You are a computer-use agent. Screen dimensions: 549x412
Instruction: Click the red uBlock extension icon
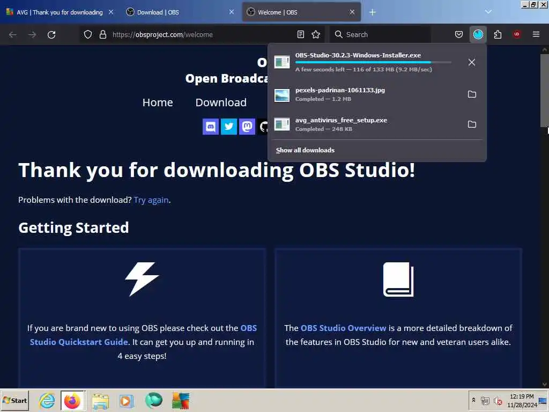pos(516,34)
